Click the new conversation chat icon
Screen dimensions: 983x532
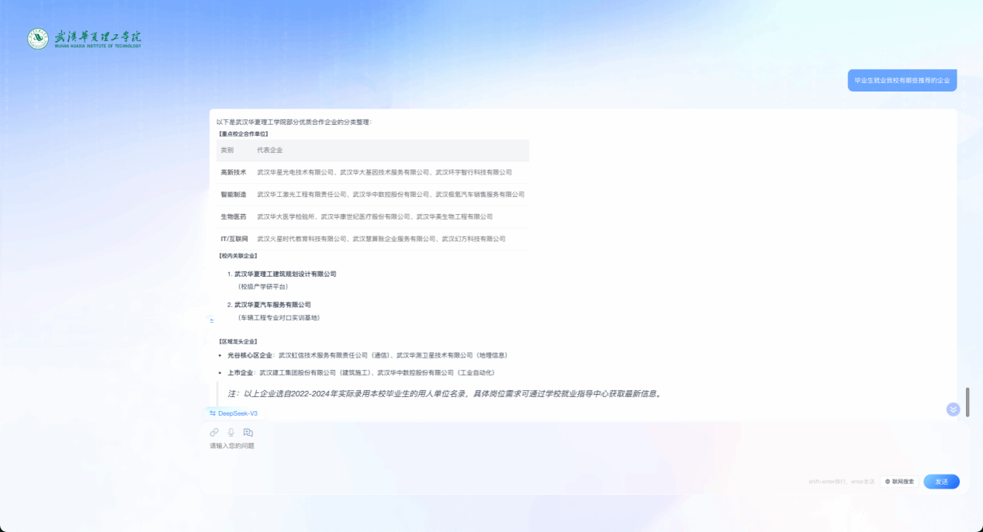pos(248,432)
